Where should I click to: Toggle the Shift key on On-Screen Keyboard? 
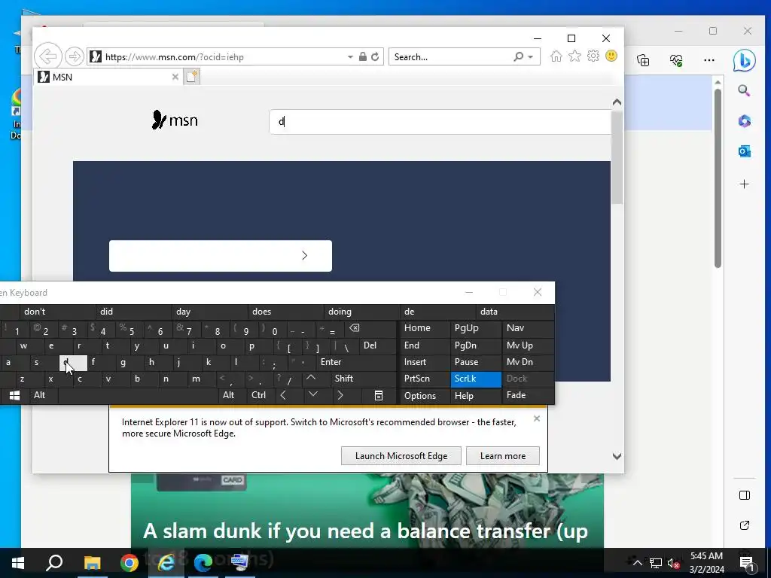[364, 379]
